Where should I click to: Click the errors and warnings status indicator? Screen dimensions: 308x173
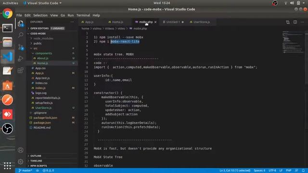tap(48, 171)
